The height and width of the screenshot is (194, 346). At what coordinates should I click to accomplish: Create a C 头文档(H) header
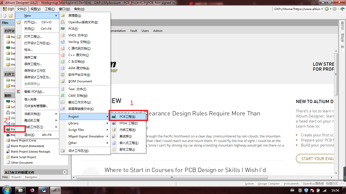point(85,62)
